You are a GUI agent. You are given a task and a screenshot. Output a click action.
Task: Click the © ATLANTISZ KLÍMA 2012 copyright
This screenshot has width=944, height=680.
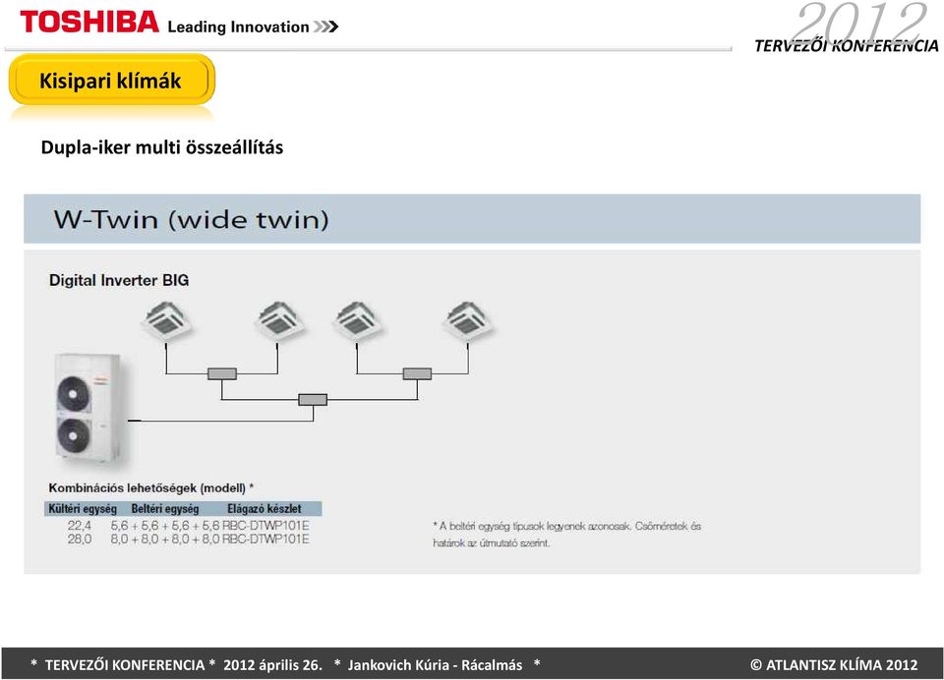pos(834,665)
